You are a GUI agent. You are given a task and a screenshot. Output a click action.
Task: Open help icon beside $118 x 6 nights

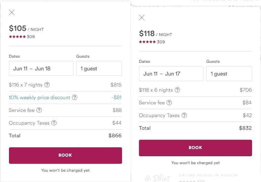pyautogui.click(x=178, y=90)
